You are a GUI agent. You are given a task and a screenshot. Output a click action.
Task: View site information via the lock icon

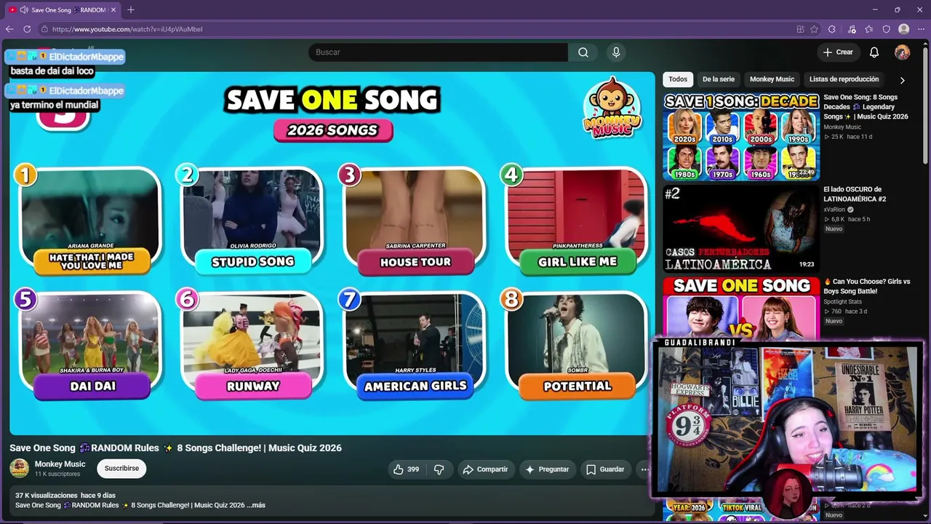pos(44,29)
